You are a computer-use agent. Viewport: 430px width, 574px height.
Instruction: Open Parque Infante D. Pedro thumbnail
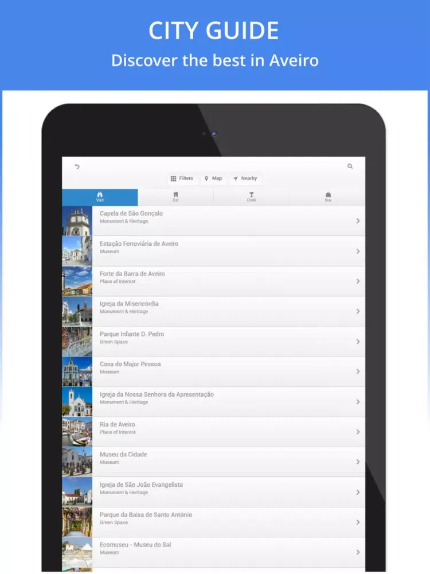pyautogui.click(x=77, y=342)
